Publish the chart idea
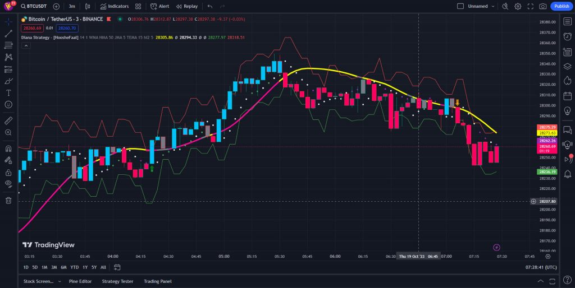575x288 pixels. click(562, 6)
